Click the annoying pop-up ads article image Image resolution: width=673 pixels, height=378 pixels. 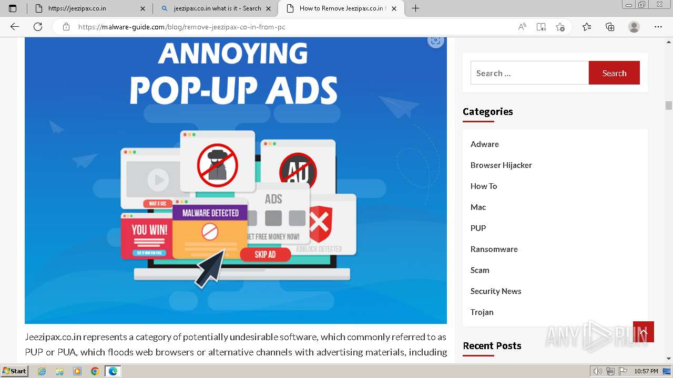pos(236,180)
